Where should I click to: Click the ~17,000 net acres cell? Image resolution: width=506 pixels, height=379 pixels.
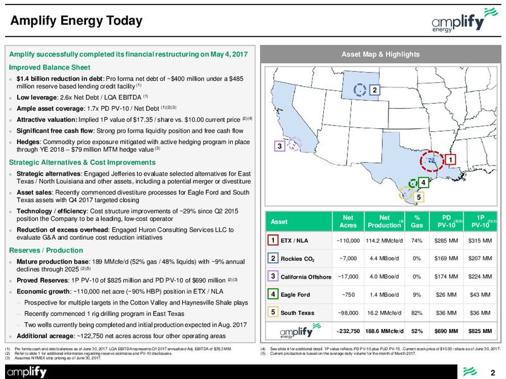(348, 277)
